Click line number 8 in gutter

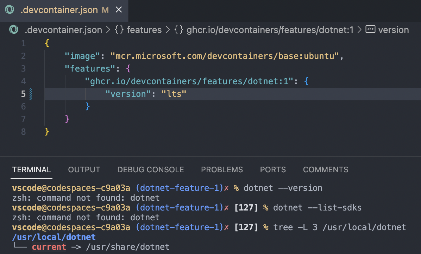(24, 132)
